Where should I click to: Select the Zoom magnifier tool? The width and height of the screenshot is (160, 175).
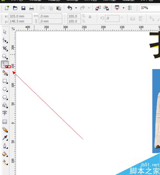pyautogui.click(x=5, y=57)
